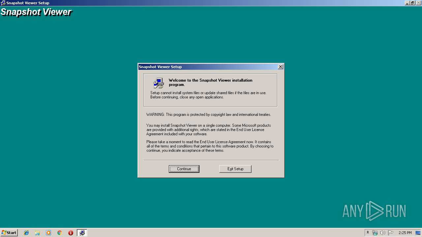Launch Internet Explorer from taskbar
The width and height of the screenshot is (422, 237).
pyautogui.click(x=26, y=233)
